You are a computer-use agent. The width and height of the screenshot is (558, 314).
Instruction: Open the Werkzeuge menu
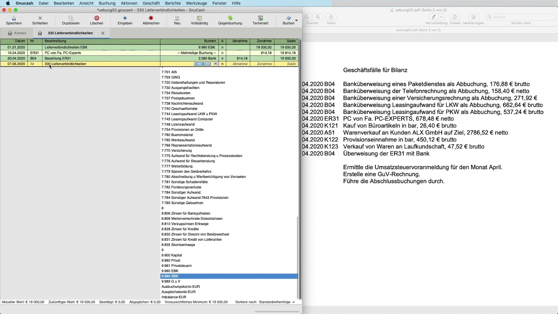[x=197, y=3]
